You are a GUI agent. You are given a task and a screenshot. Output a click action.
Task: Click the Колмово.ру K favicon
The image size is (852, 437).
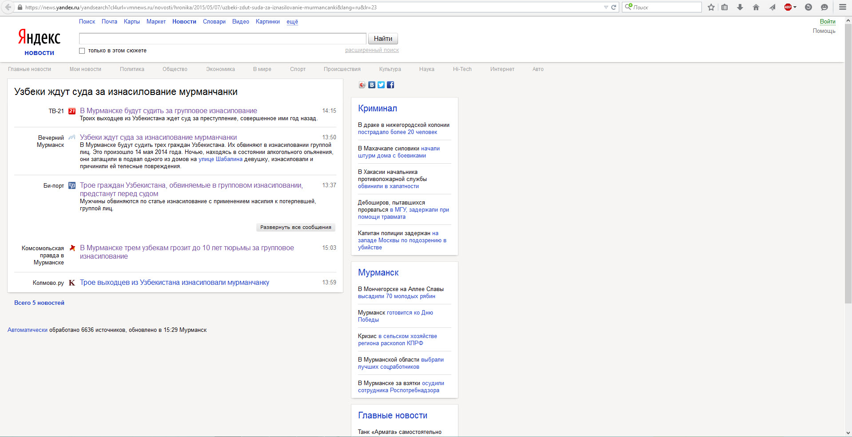click(x=72, y=283)
